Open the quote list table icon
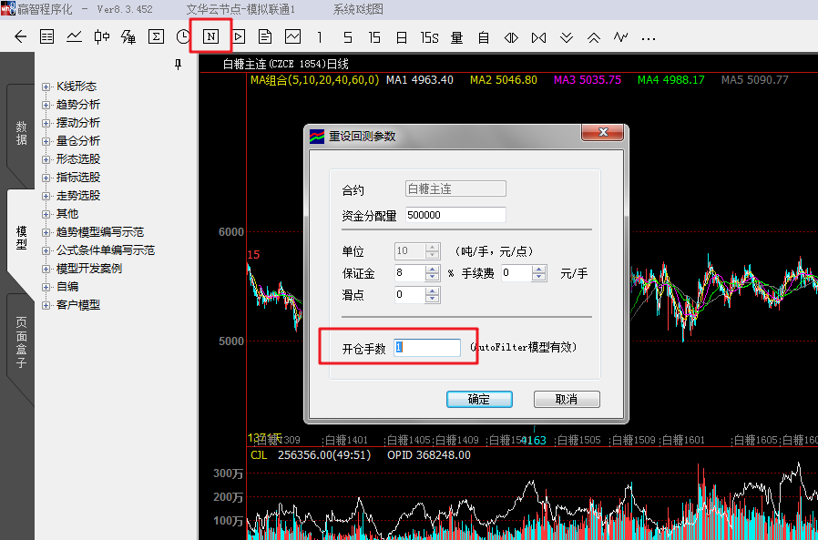Viewport: 818px width, 540px height. pyautogui.click(x=47, y=37)
